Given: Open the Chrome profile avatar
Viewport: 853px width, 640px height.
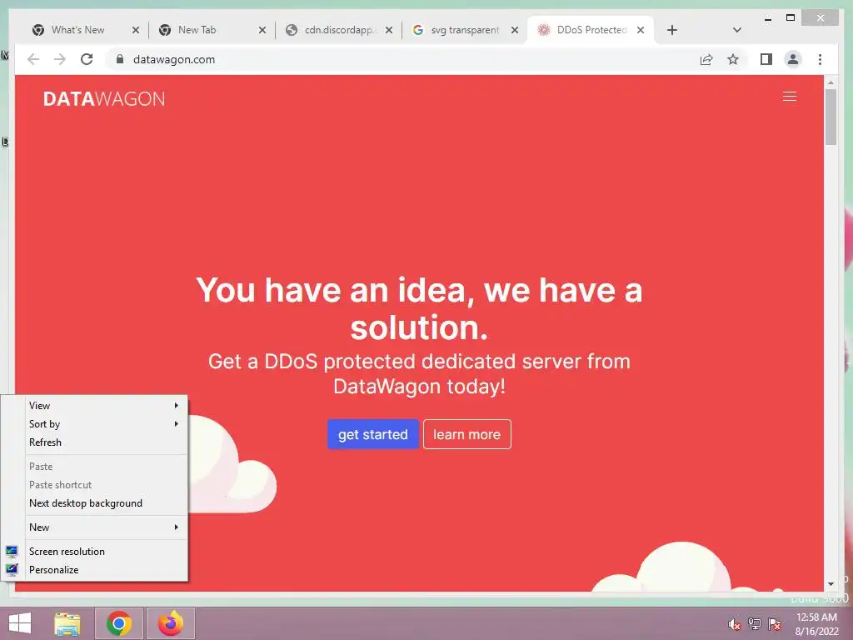Looking at the screenshot, I should [793, 59].
